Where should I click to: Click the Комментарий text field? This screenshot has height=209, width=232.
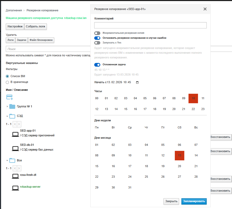(150, 25)
